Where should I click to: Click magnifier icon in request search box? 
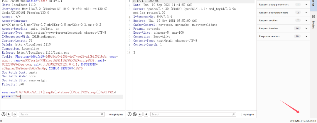tap(102, 114)
